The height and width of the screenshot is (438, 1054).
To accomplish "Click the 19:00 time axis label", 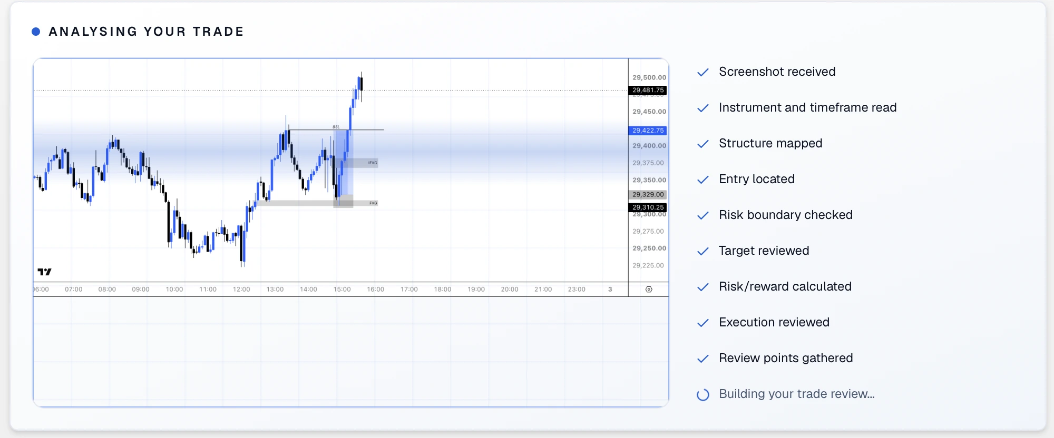I will 476,290.
